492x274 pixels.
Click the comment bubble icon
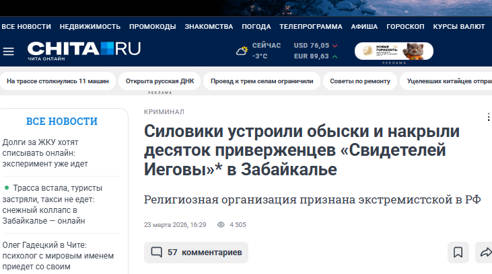coord(157,253)
